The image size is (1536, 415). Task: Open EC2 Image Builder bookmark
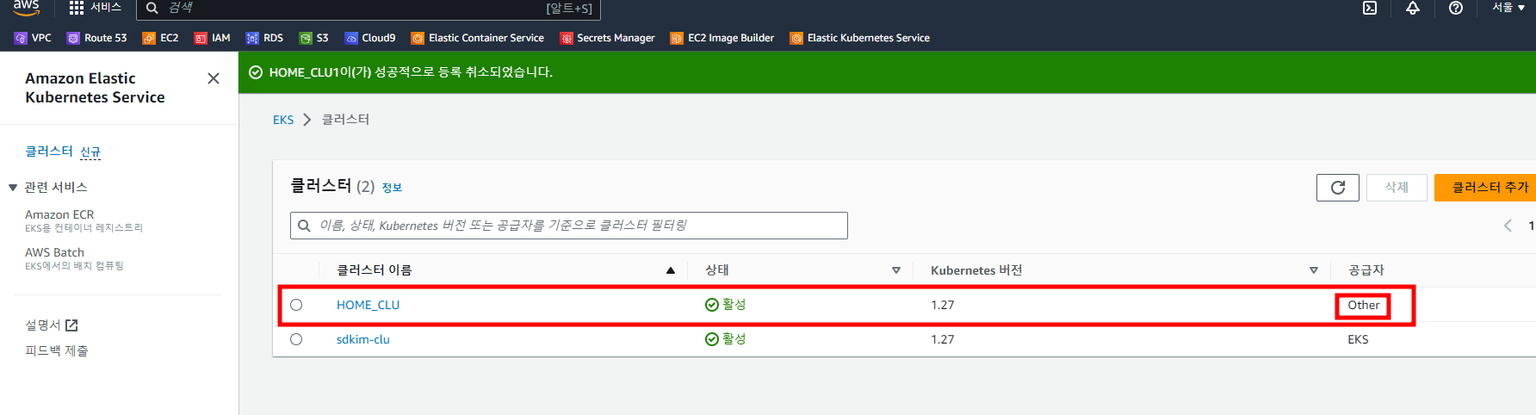click(722, 38)
